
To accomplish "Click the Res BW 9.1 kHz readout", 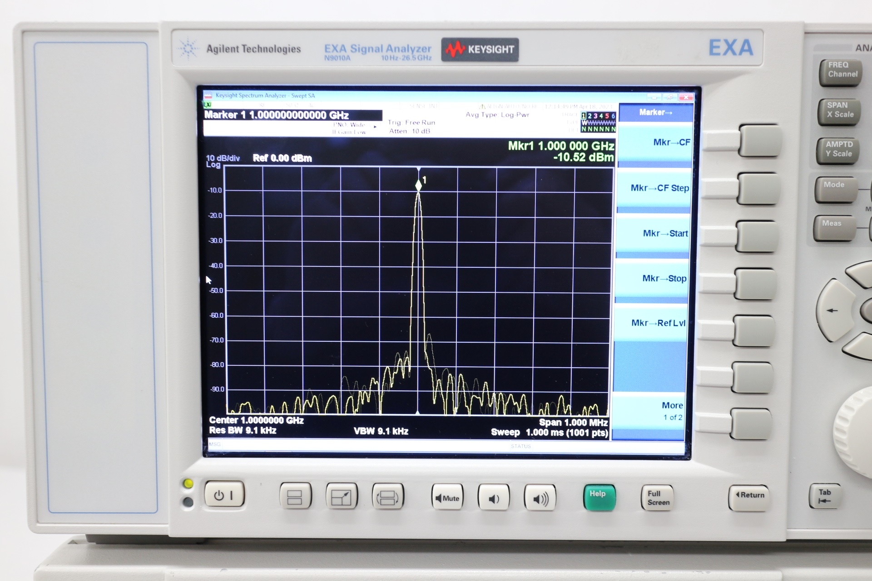I will pos(243,430).
